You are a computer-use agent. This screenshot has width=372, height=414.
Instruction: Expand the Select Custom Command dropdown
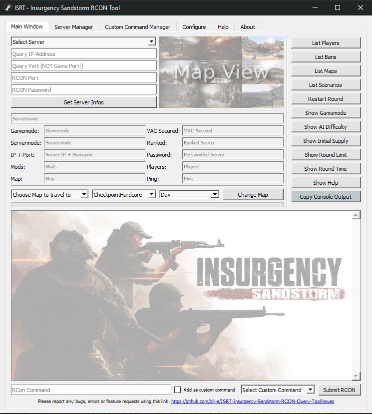(277, 390)
